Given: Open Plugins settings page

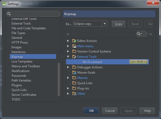Looking at the screenshot, I should 17,85.
